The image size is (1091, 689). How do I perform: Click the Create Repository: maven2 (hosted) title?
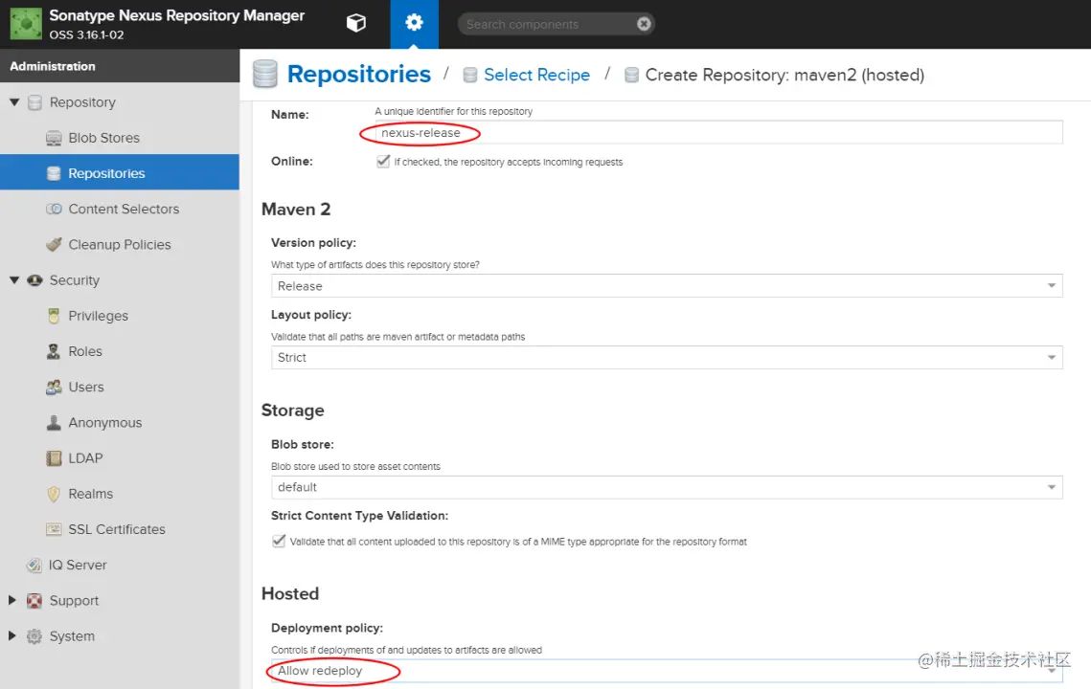[x=784, y=75]
